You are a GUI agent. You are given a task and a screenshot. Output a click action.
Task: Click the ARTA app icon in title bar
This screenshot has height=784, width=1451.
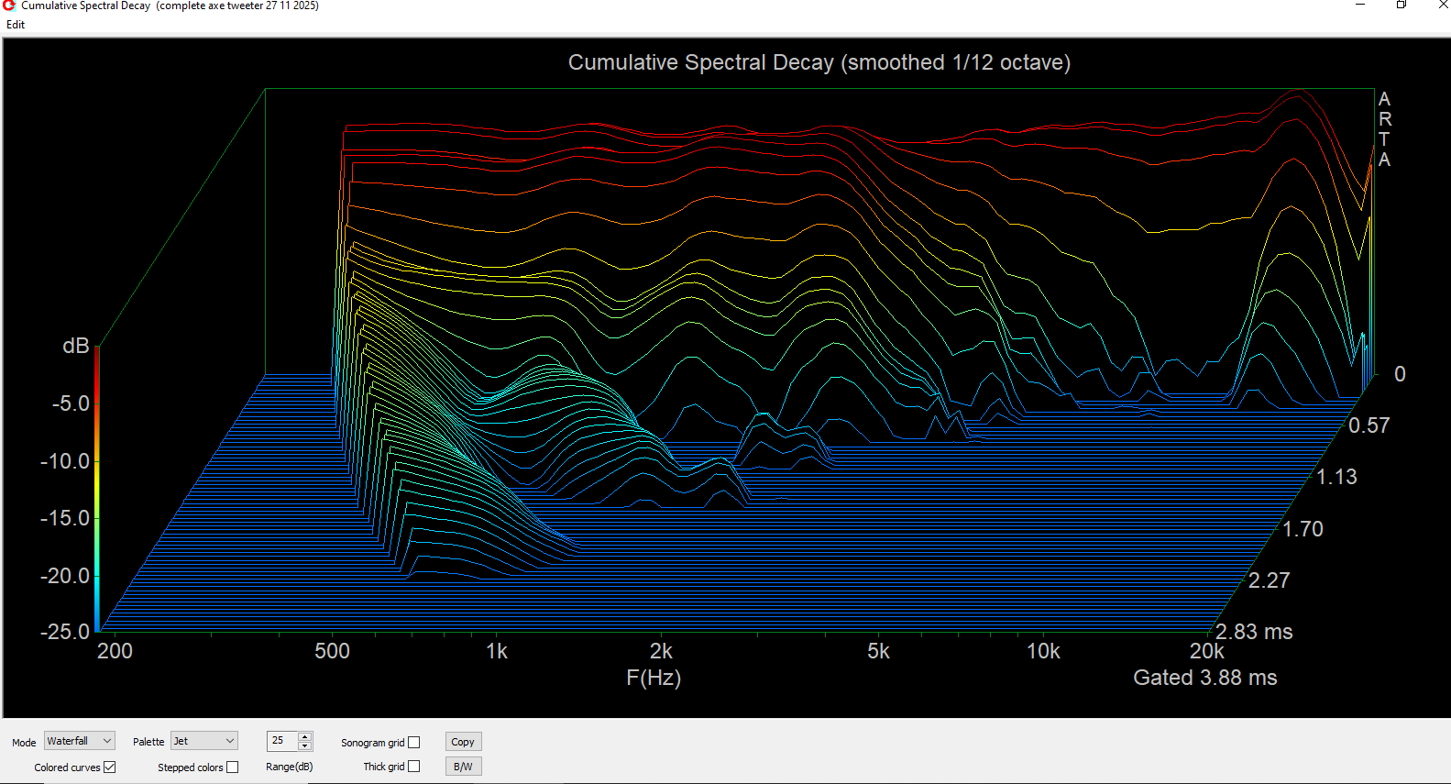tap(9, 6)
